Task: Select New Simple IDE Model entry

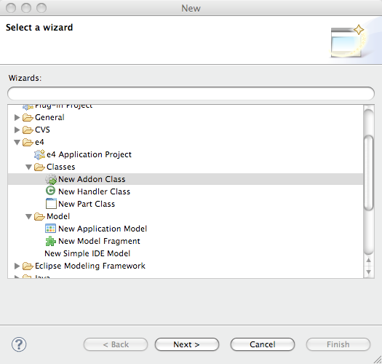Action: tap(87, 253)
